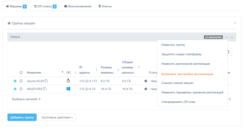Open the Группы машин panel options menu

[x=235, y=23]
